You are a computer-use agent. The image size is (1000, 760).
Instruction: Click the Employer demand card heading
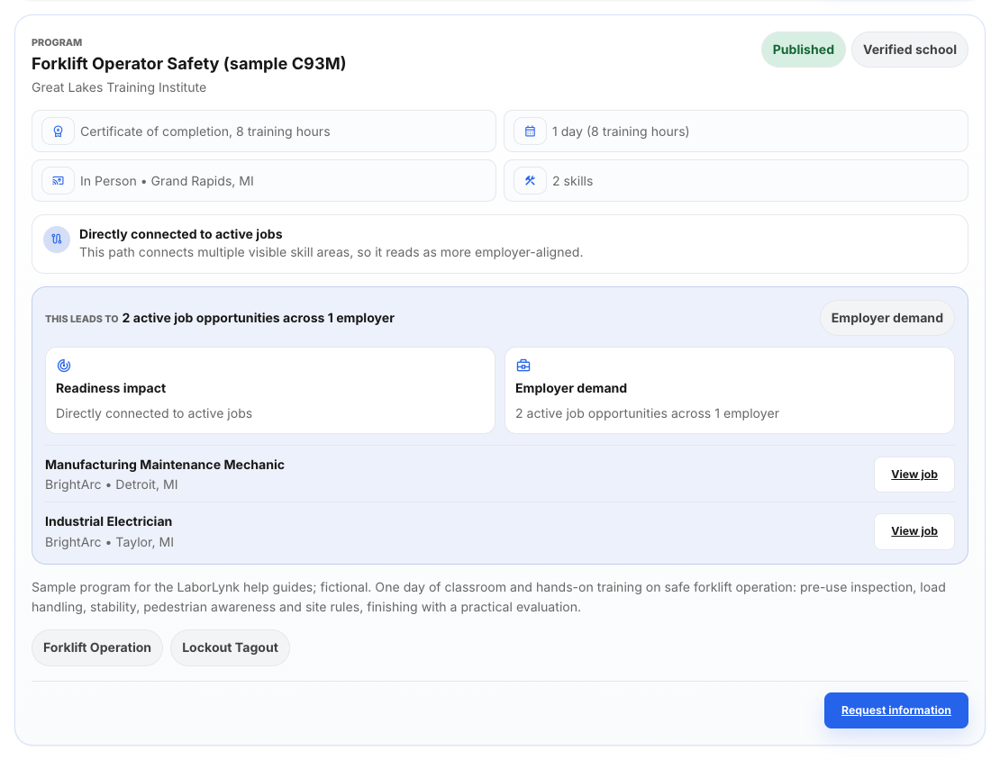click(x=571, y=388)
